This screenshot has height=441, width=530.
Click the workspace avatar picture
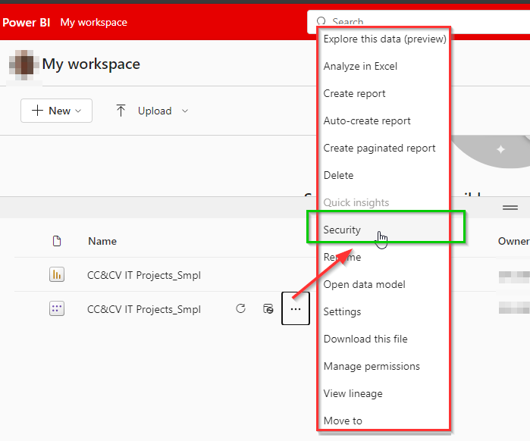tap(24, 64)
